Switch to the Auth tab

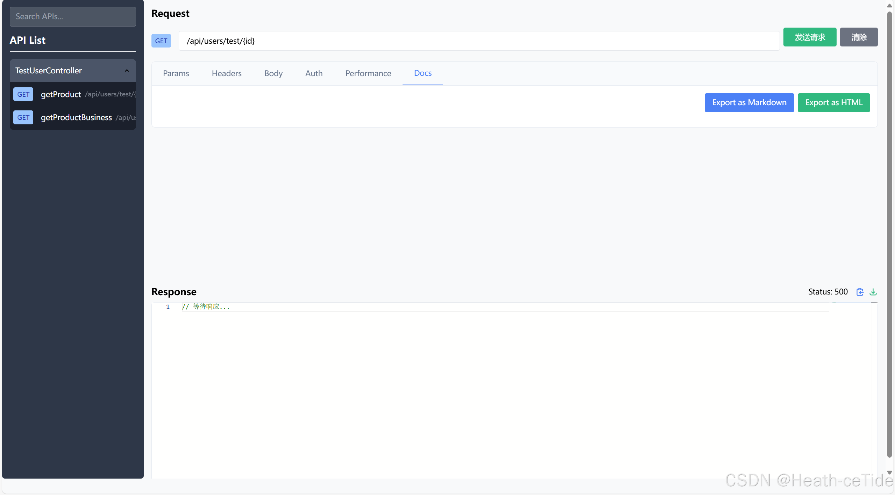coord(314,73)
